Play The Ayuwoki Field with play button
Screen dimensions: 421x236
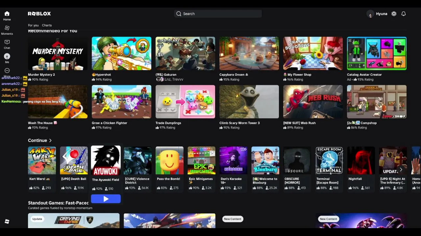click(106, 199)
